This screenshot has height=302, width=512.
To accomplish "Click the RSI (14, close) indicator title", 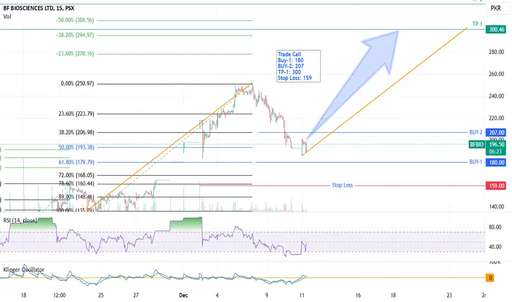I will pos(20,220).
